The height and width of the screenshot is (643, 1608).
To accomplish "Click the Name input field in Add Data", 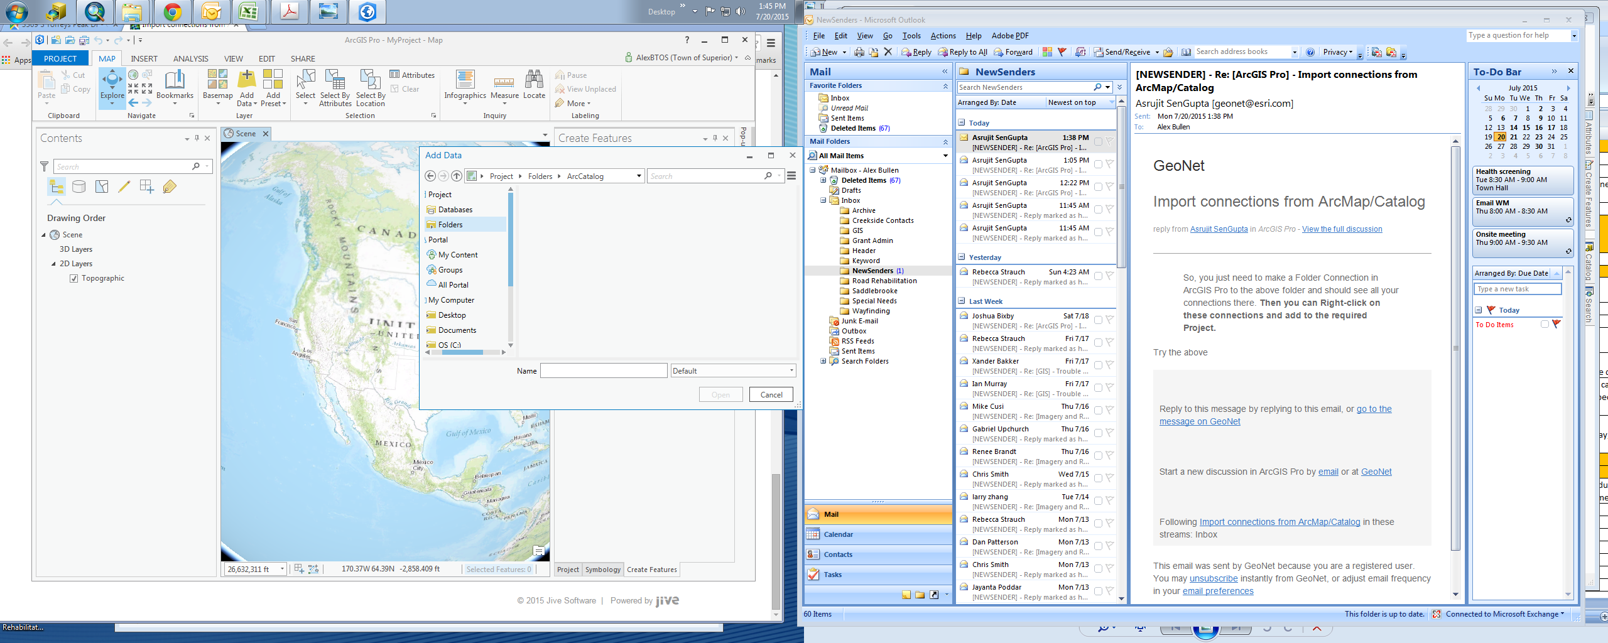I will tap(603, 370).
